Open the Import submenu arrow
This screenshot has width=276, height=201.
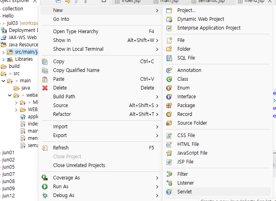point(157,127)
